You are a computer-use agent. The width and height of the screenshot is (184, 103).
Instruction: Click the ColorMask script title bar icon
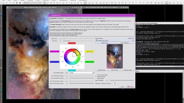pyautogui.click(x=50, y=15)
